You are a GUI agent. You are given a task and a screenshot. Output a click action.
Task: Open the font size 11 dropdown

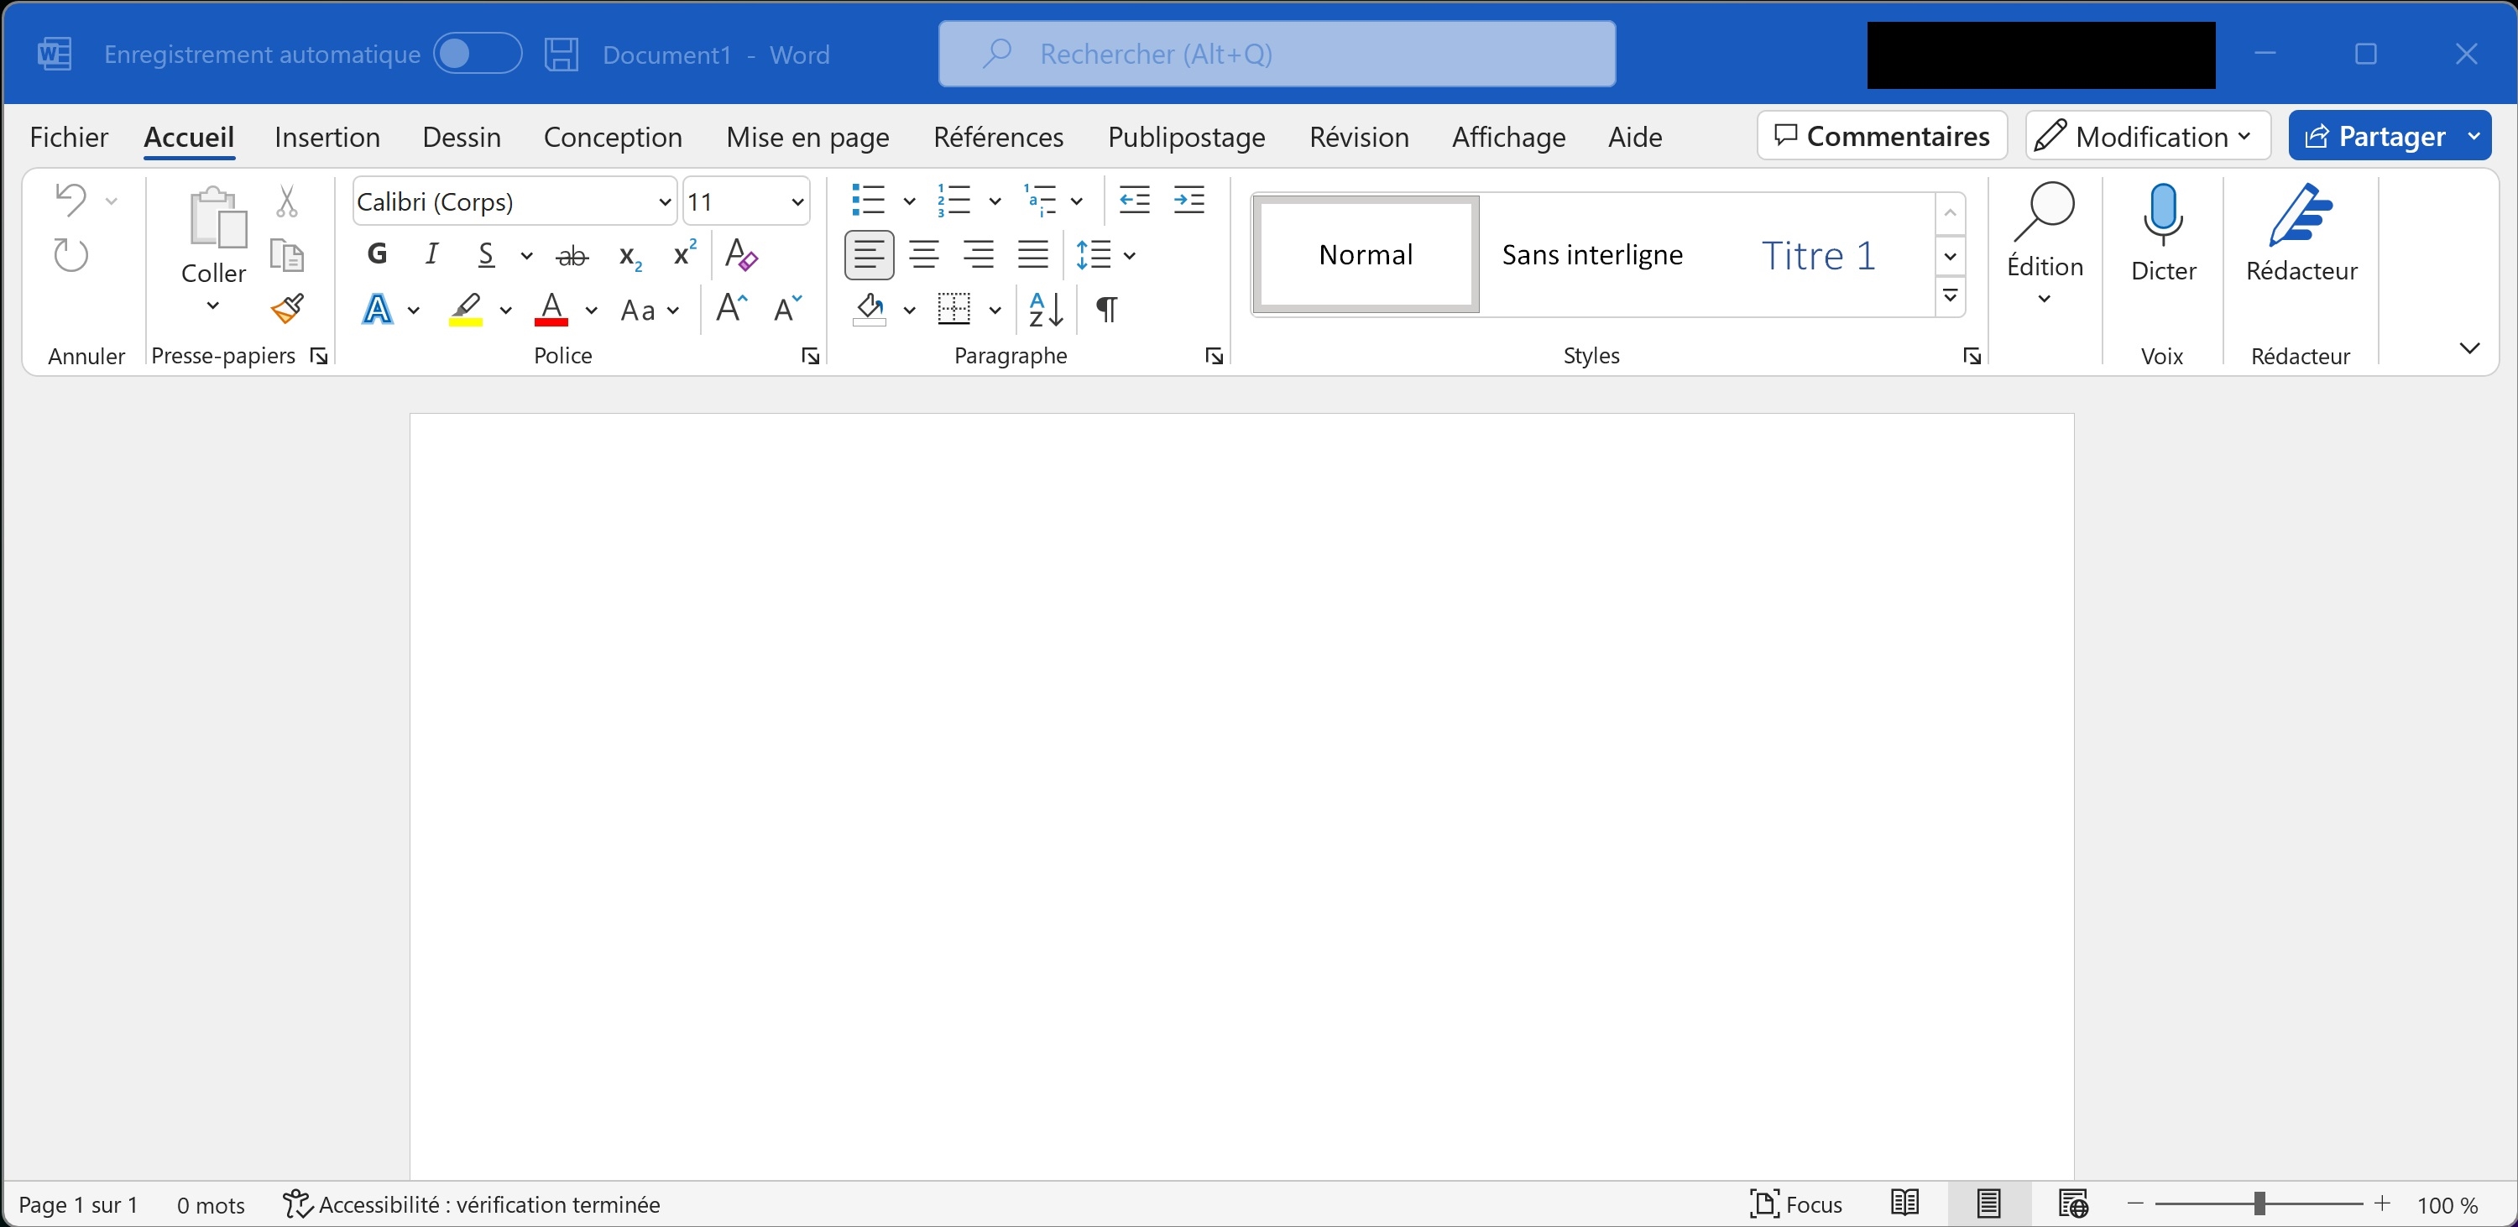(x=797, y=202)
